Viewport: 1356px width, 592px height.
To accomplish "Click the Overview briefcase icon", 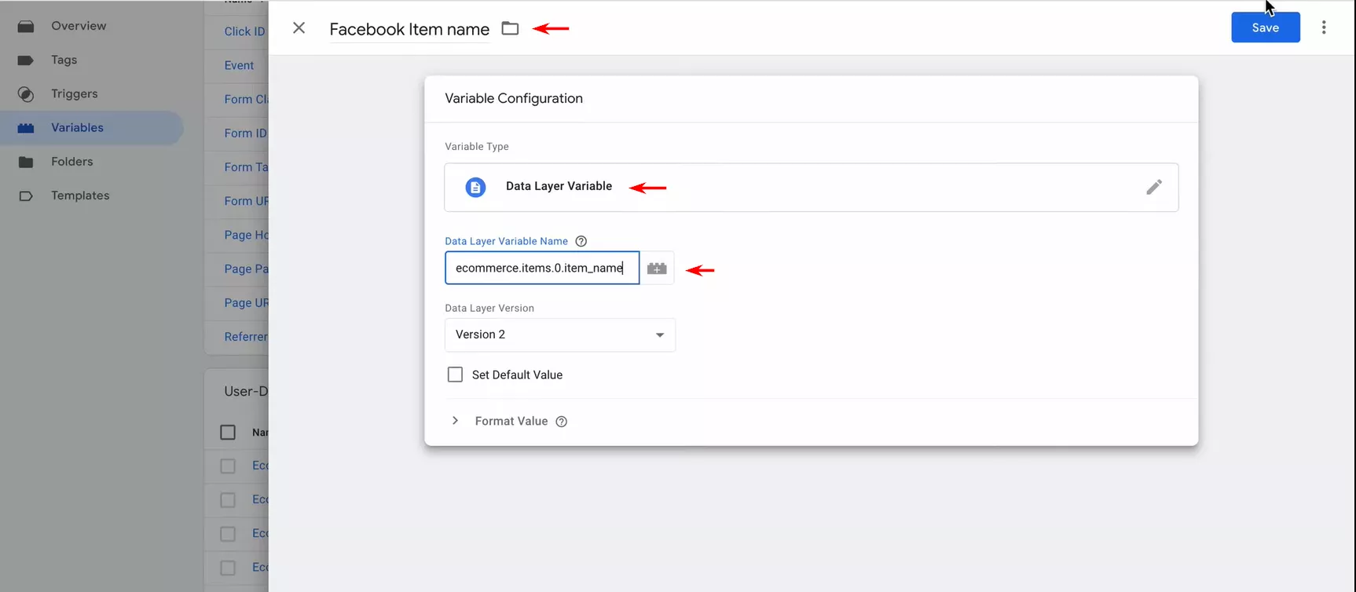I will (x=26, y=26).
